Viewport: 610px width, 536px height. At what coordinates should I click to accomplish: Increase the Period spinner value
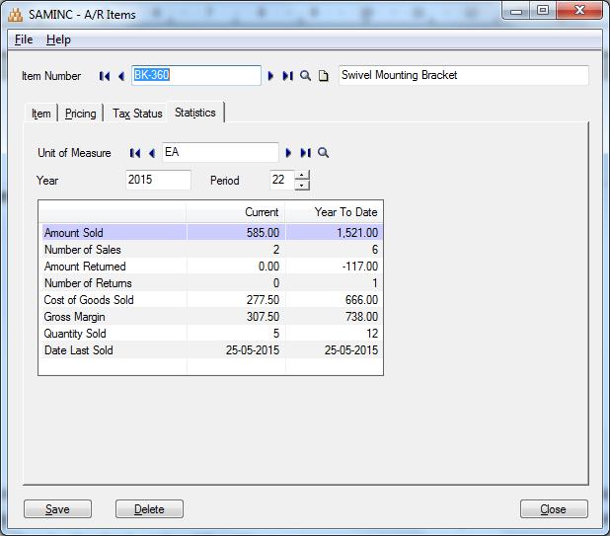coord(302,176)
